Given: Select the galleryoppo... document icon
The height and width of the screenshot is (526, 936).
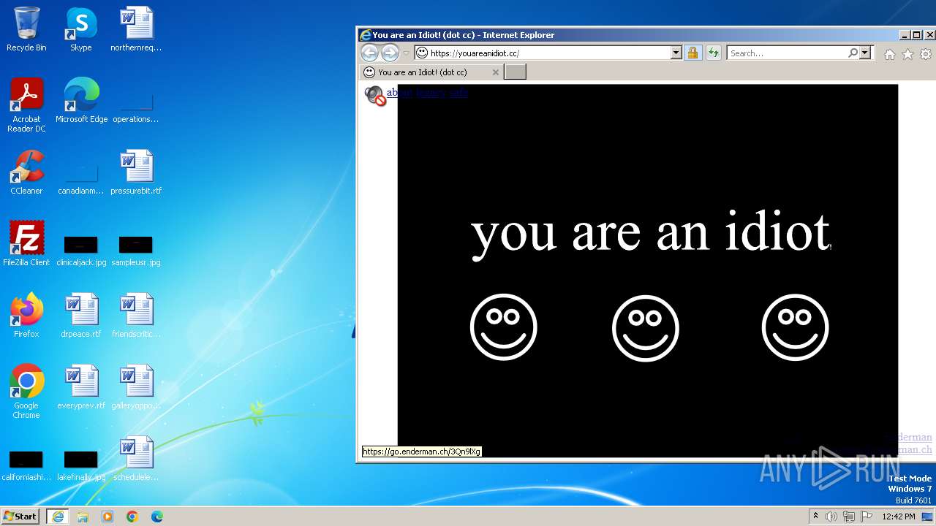Looking at the screenshot, I should point(136,387).
